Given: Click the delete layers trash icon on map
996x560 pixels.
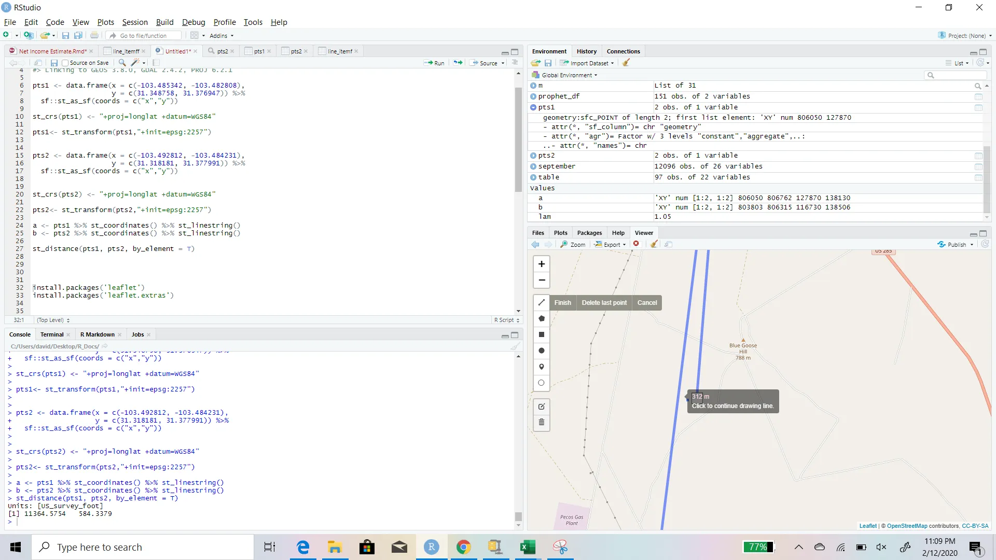Looking at the screenshot, I should 542,422.
